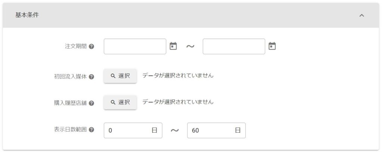Click the 選択 button for 購入履歴店舗
The height and width of the screenshot is (153, 382).
pos(120,102)
